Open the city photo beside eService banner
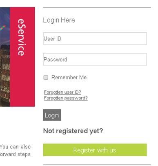 (5, 57)
